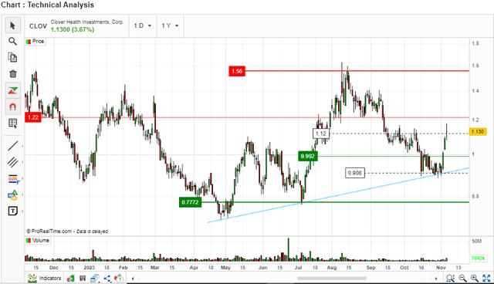This screenshot has width=494, height=284.
Task: Click the blue fullscreen expand arrows icon
Action: pyautogui.click(x=487, y=279)
